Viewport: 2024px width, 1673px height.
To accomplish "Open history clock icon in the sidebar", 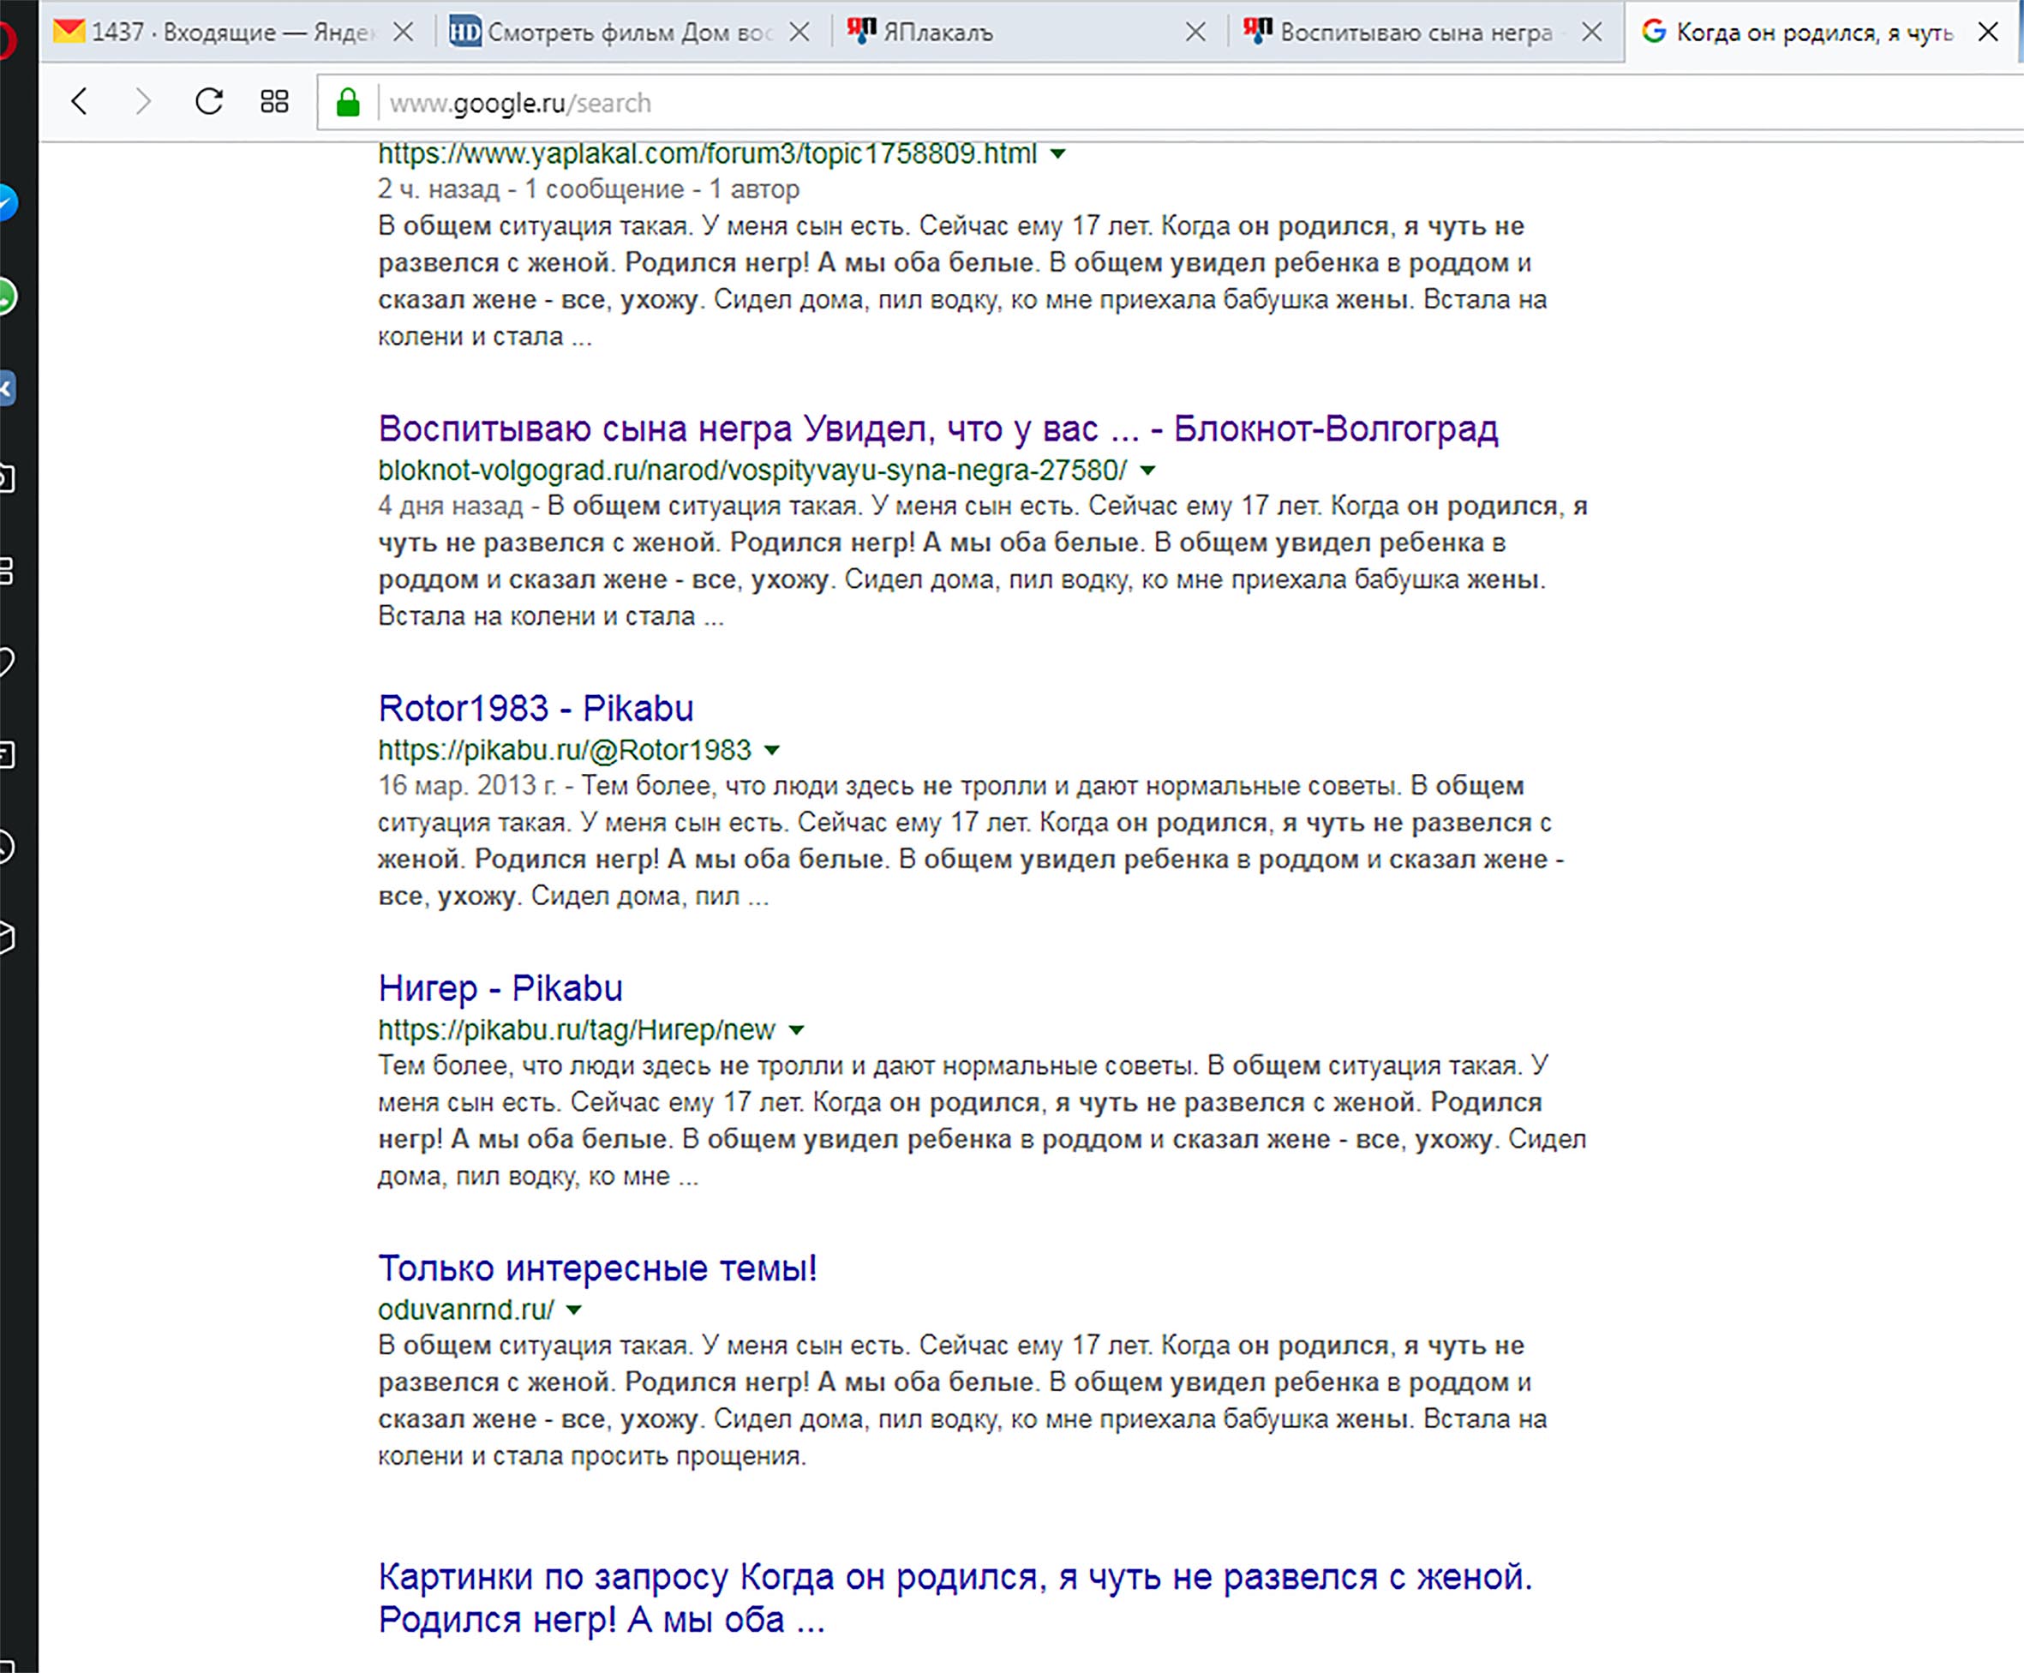I will point(8,846).
